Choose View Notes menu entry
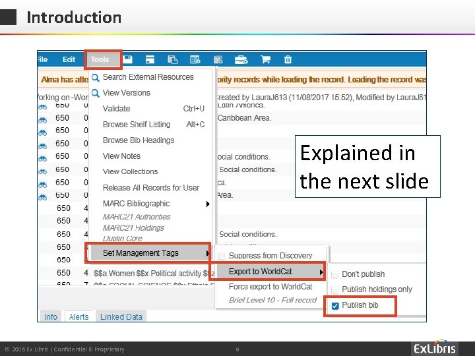The height and width of the screenshot is (356, 475). 121,156
